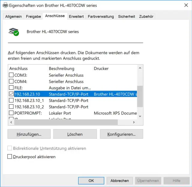192x187 pixels.
Task: Click 'Brother HL-4070CDW' in the selected row
Action: pos(114,94)
